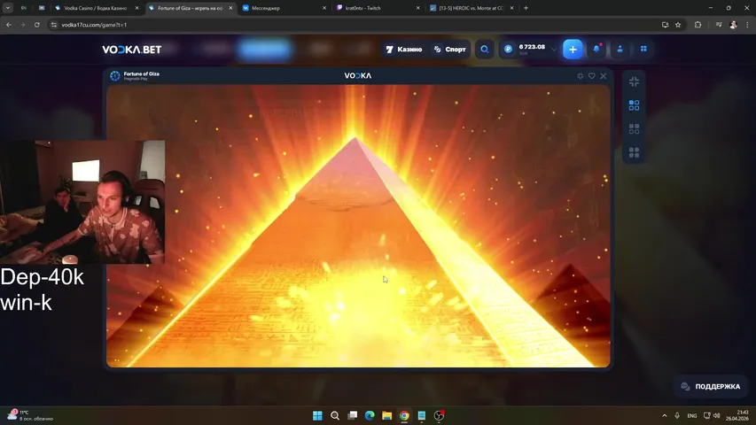Click the blue plus deposit button

point(573,50)
